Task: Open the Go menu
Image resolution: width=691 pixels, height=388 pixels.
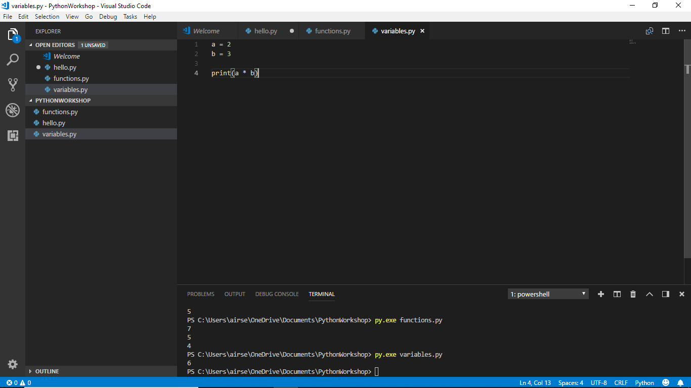Action: click(89, 16)
